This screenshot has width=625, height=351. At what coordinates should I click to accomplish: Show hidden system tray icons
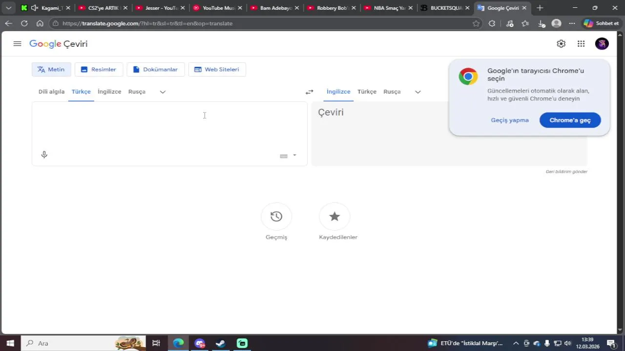click(x=516, y=343)
